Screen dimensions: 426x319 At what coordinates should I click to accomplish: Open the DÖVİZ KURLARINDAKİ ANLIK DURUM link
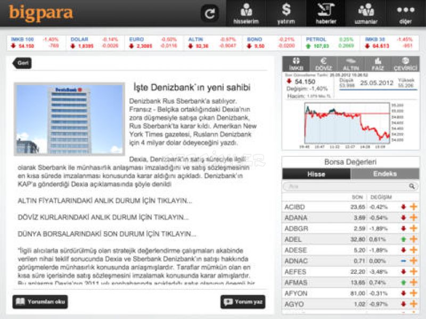(x=103, y=217)
